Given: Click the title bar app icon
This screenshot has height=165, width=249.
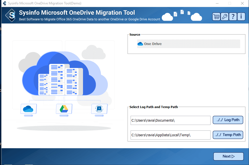Looking at the screenshot, I should point(5,3).
